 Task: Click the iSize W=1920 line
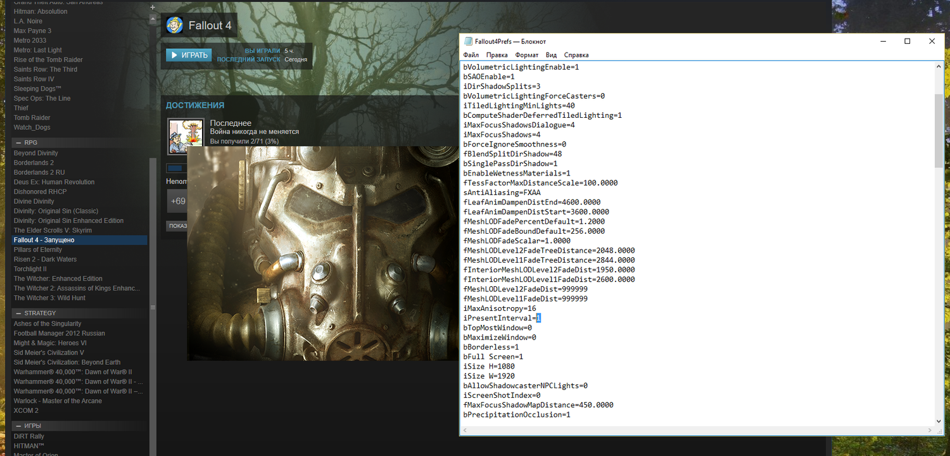(x=489, y=376)
